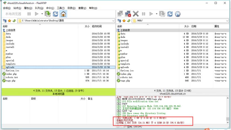Open the 站点(S) menu
Viewport: 231px width, 130px height.
(x=18, y=8)
